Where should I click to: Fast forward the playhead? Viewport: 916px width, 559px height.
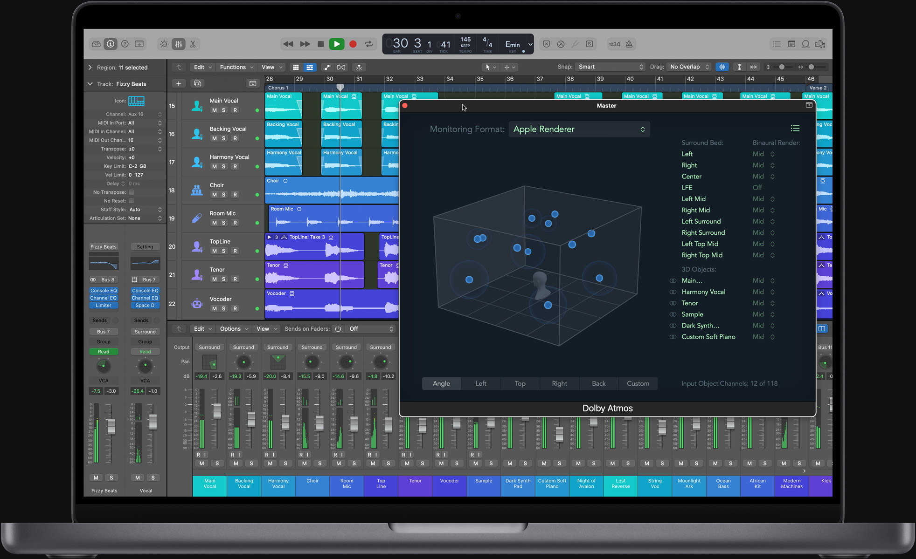305,44
